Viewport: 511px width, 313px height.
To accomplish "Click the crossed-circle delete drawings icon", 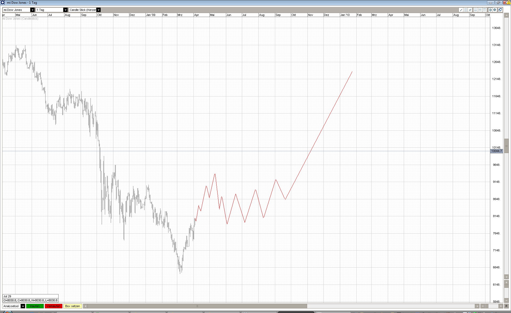I will coord(470,10).
